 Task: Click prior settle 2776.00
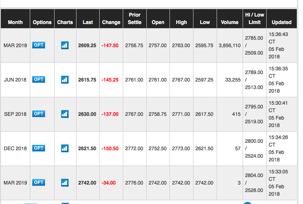[x=134, y=183]
